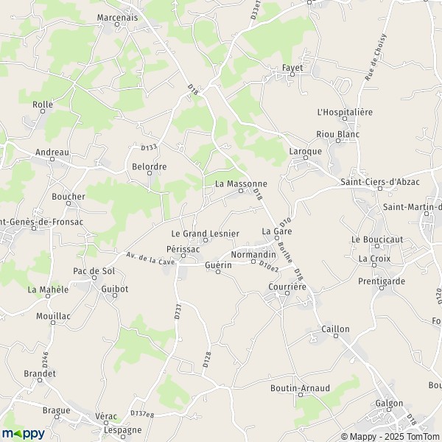
Task: Click the Rolle place marker
Action: [x=43, y=111]
